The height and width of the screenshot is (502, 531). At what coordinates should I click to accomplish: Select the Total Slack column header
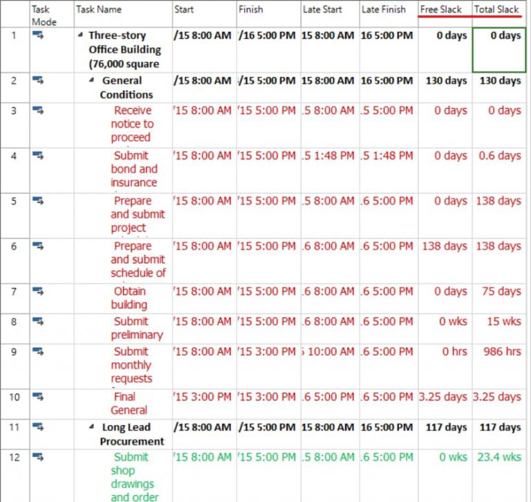click(496, 10)
